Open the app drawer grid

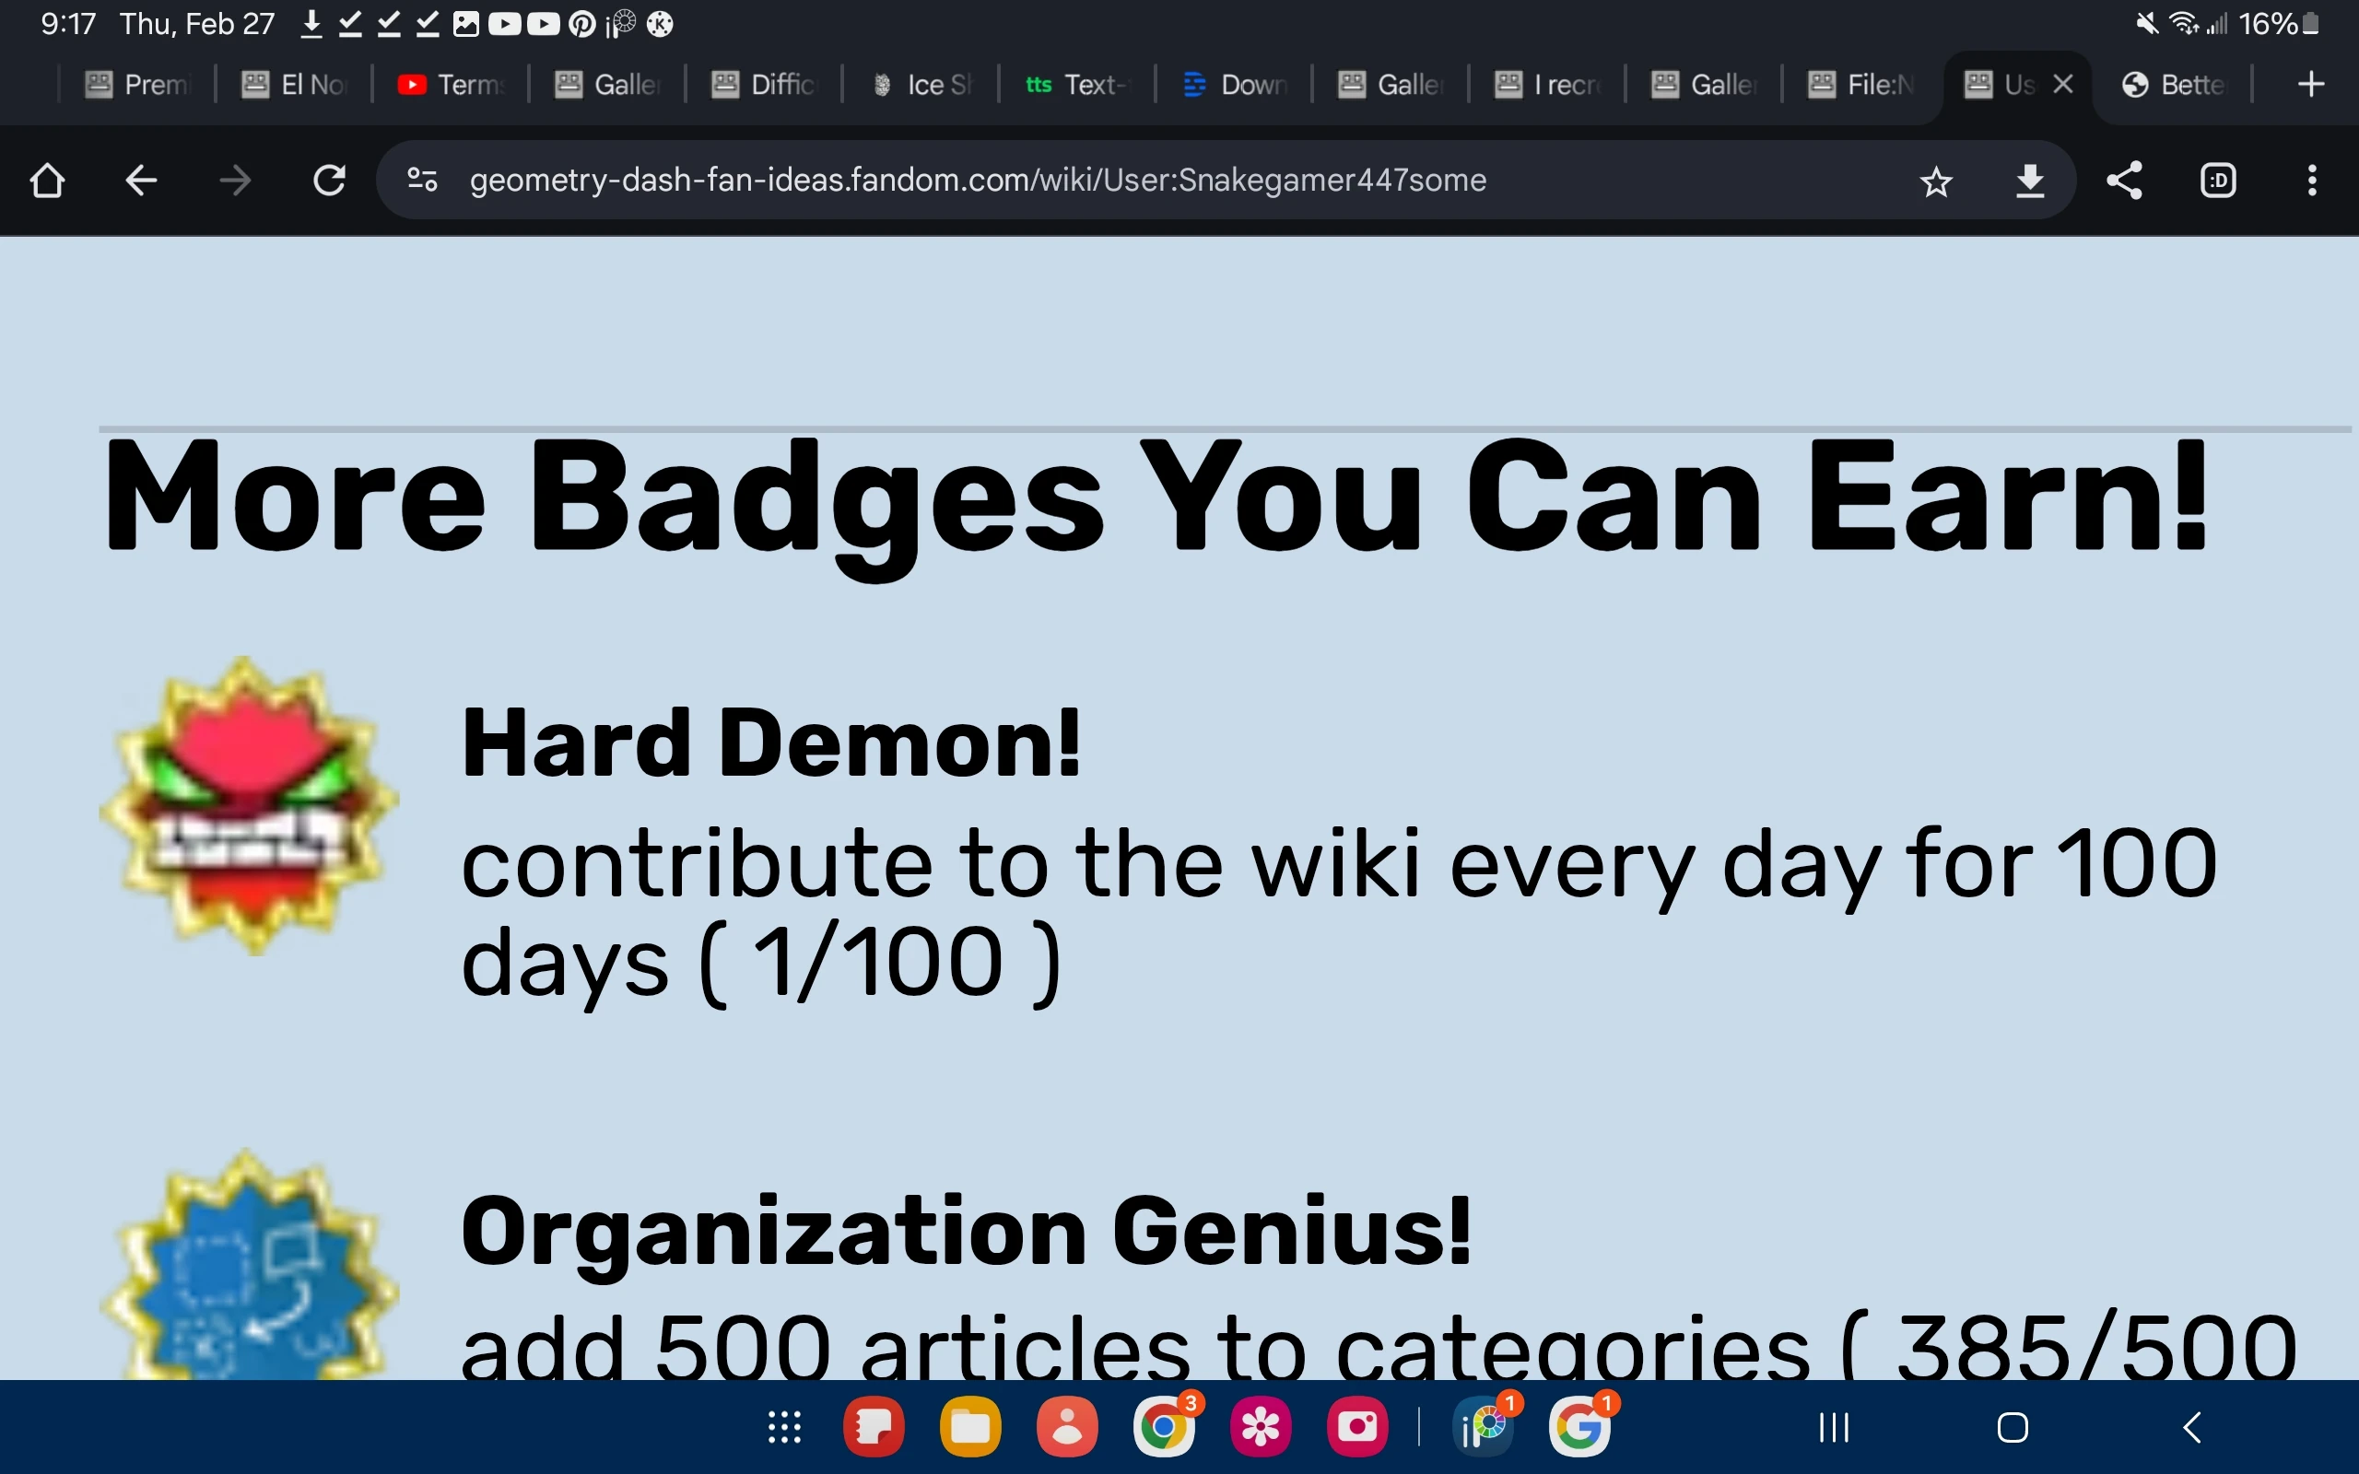(x=784, y=1428)
